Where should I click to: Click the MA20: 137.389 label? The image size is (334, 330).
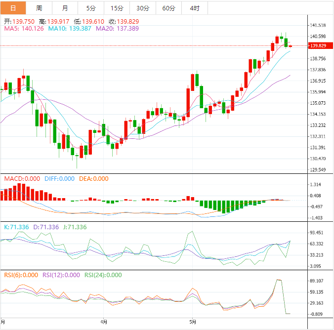[x=118, y=29]
